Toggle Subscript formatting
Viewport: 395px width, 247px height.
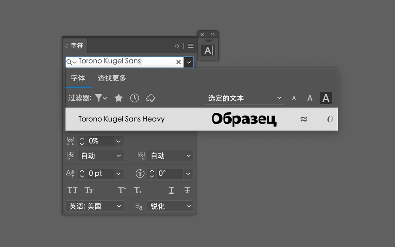[x=137, y=190]
